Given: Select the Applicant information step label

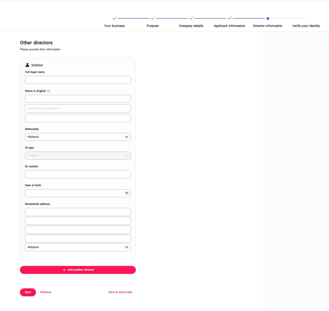Looking at the screenshot, I should [x=229, y=26].
